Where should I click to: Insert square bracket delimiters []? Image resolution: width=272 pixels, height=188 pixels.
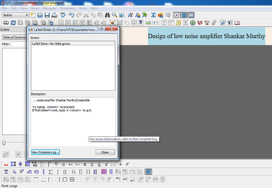pos(81,172)
